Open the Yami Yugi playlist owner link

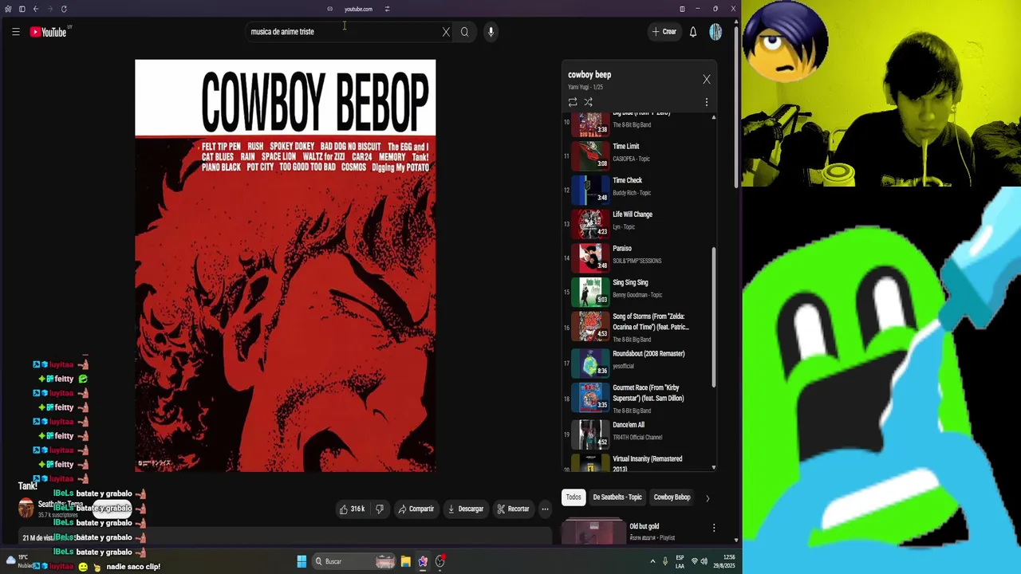pos(579,87)
